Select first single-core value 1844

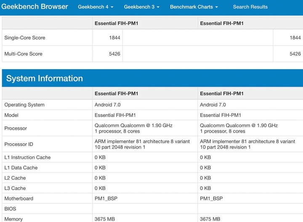114,38
